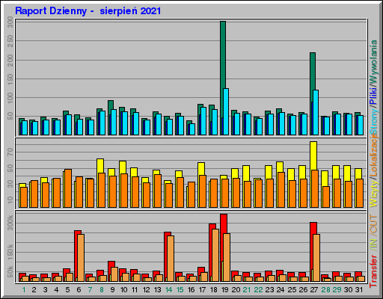The image size is (383, 299).
Task: Click the light orange OUT bar for day 18
Action: pyautogui.click(x=215, y=255)
